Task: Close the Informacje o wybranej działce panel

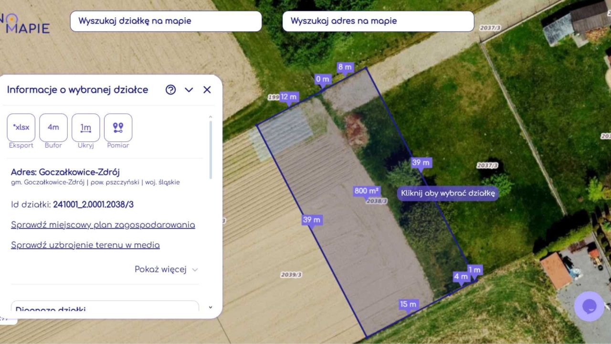Action: coord(207,90)
